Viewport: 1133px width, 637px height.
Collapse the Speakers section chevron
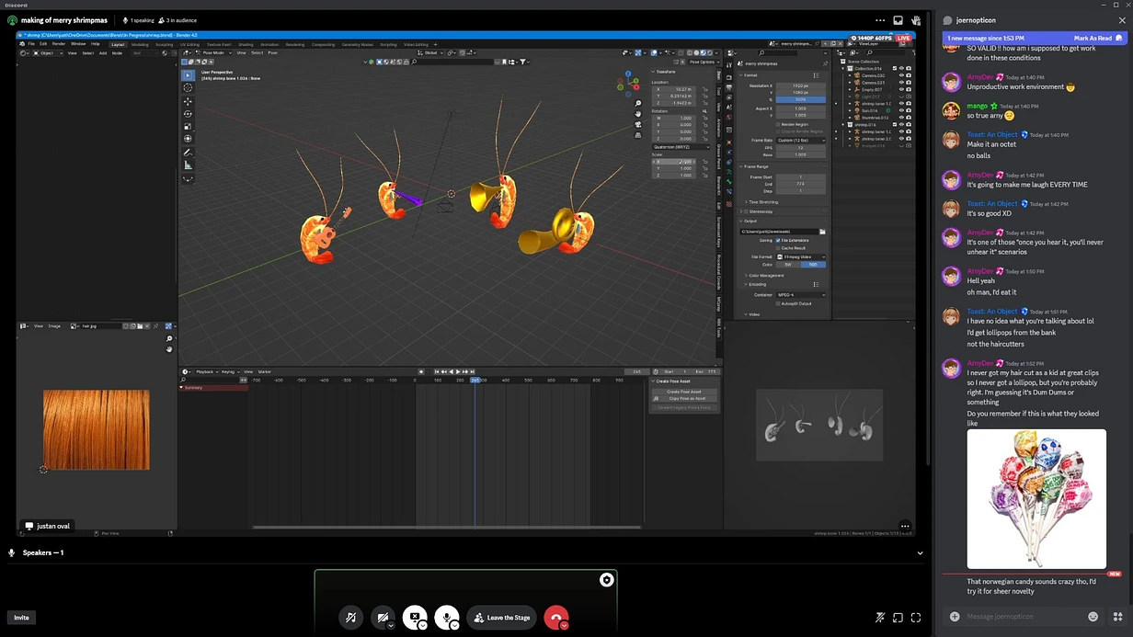(920, 553)
